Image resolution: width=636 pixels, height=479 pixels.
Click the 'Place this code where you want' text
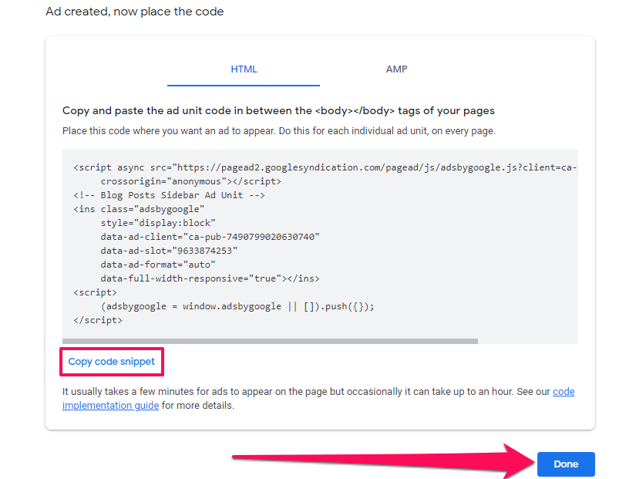click(278, 131)
